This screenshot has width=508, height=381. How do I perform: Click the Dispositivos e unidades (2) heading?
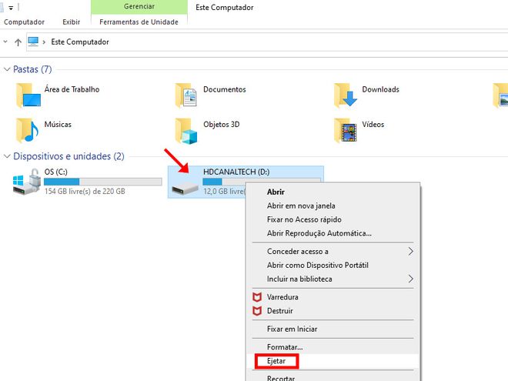[69, 156]
